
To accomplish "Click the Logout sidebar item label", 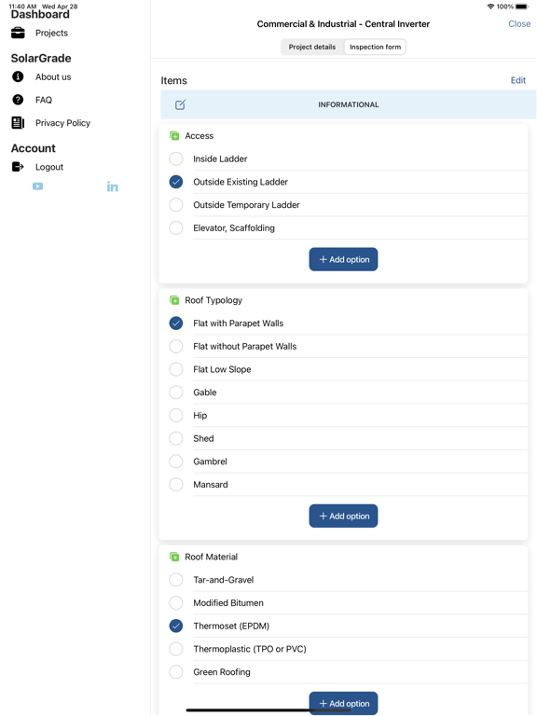I will tap(49, 167).
